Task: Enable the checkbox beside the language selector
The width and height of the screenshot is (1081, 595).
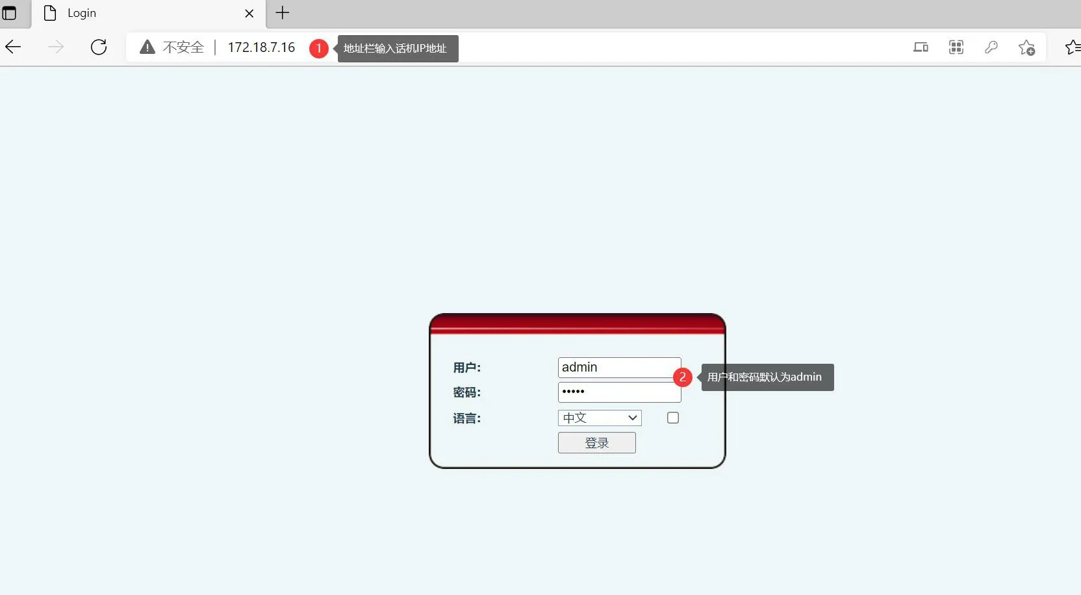Action: [672, 418]
